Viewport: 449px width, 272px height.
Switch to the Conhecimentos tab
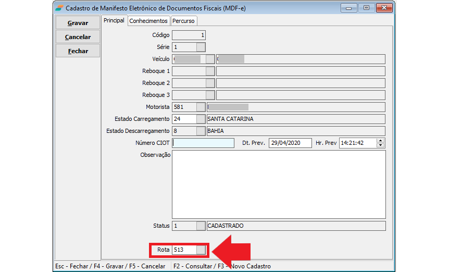coord(148,21)
